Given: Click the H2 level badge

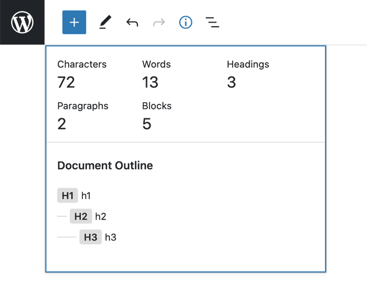Looking at the screenshot, I should pyautogui.click(x=81, y=216).
